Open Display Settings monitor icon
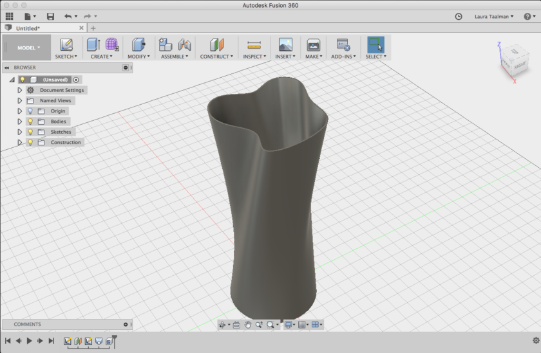Image resolution: width=541 pixels, height=353 pixels. pyautogui.click(x=288, y=325)
